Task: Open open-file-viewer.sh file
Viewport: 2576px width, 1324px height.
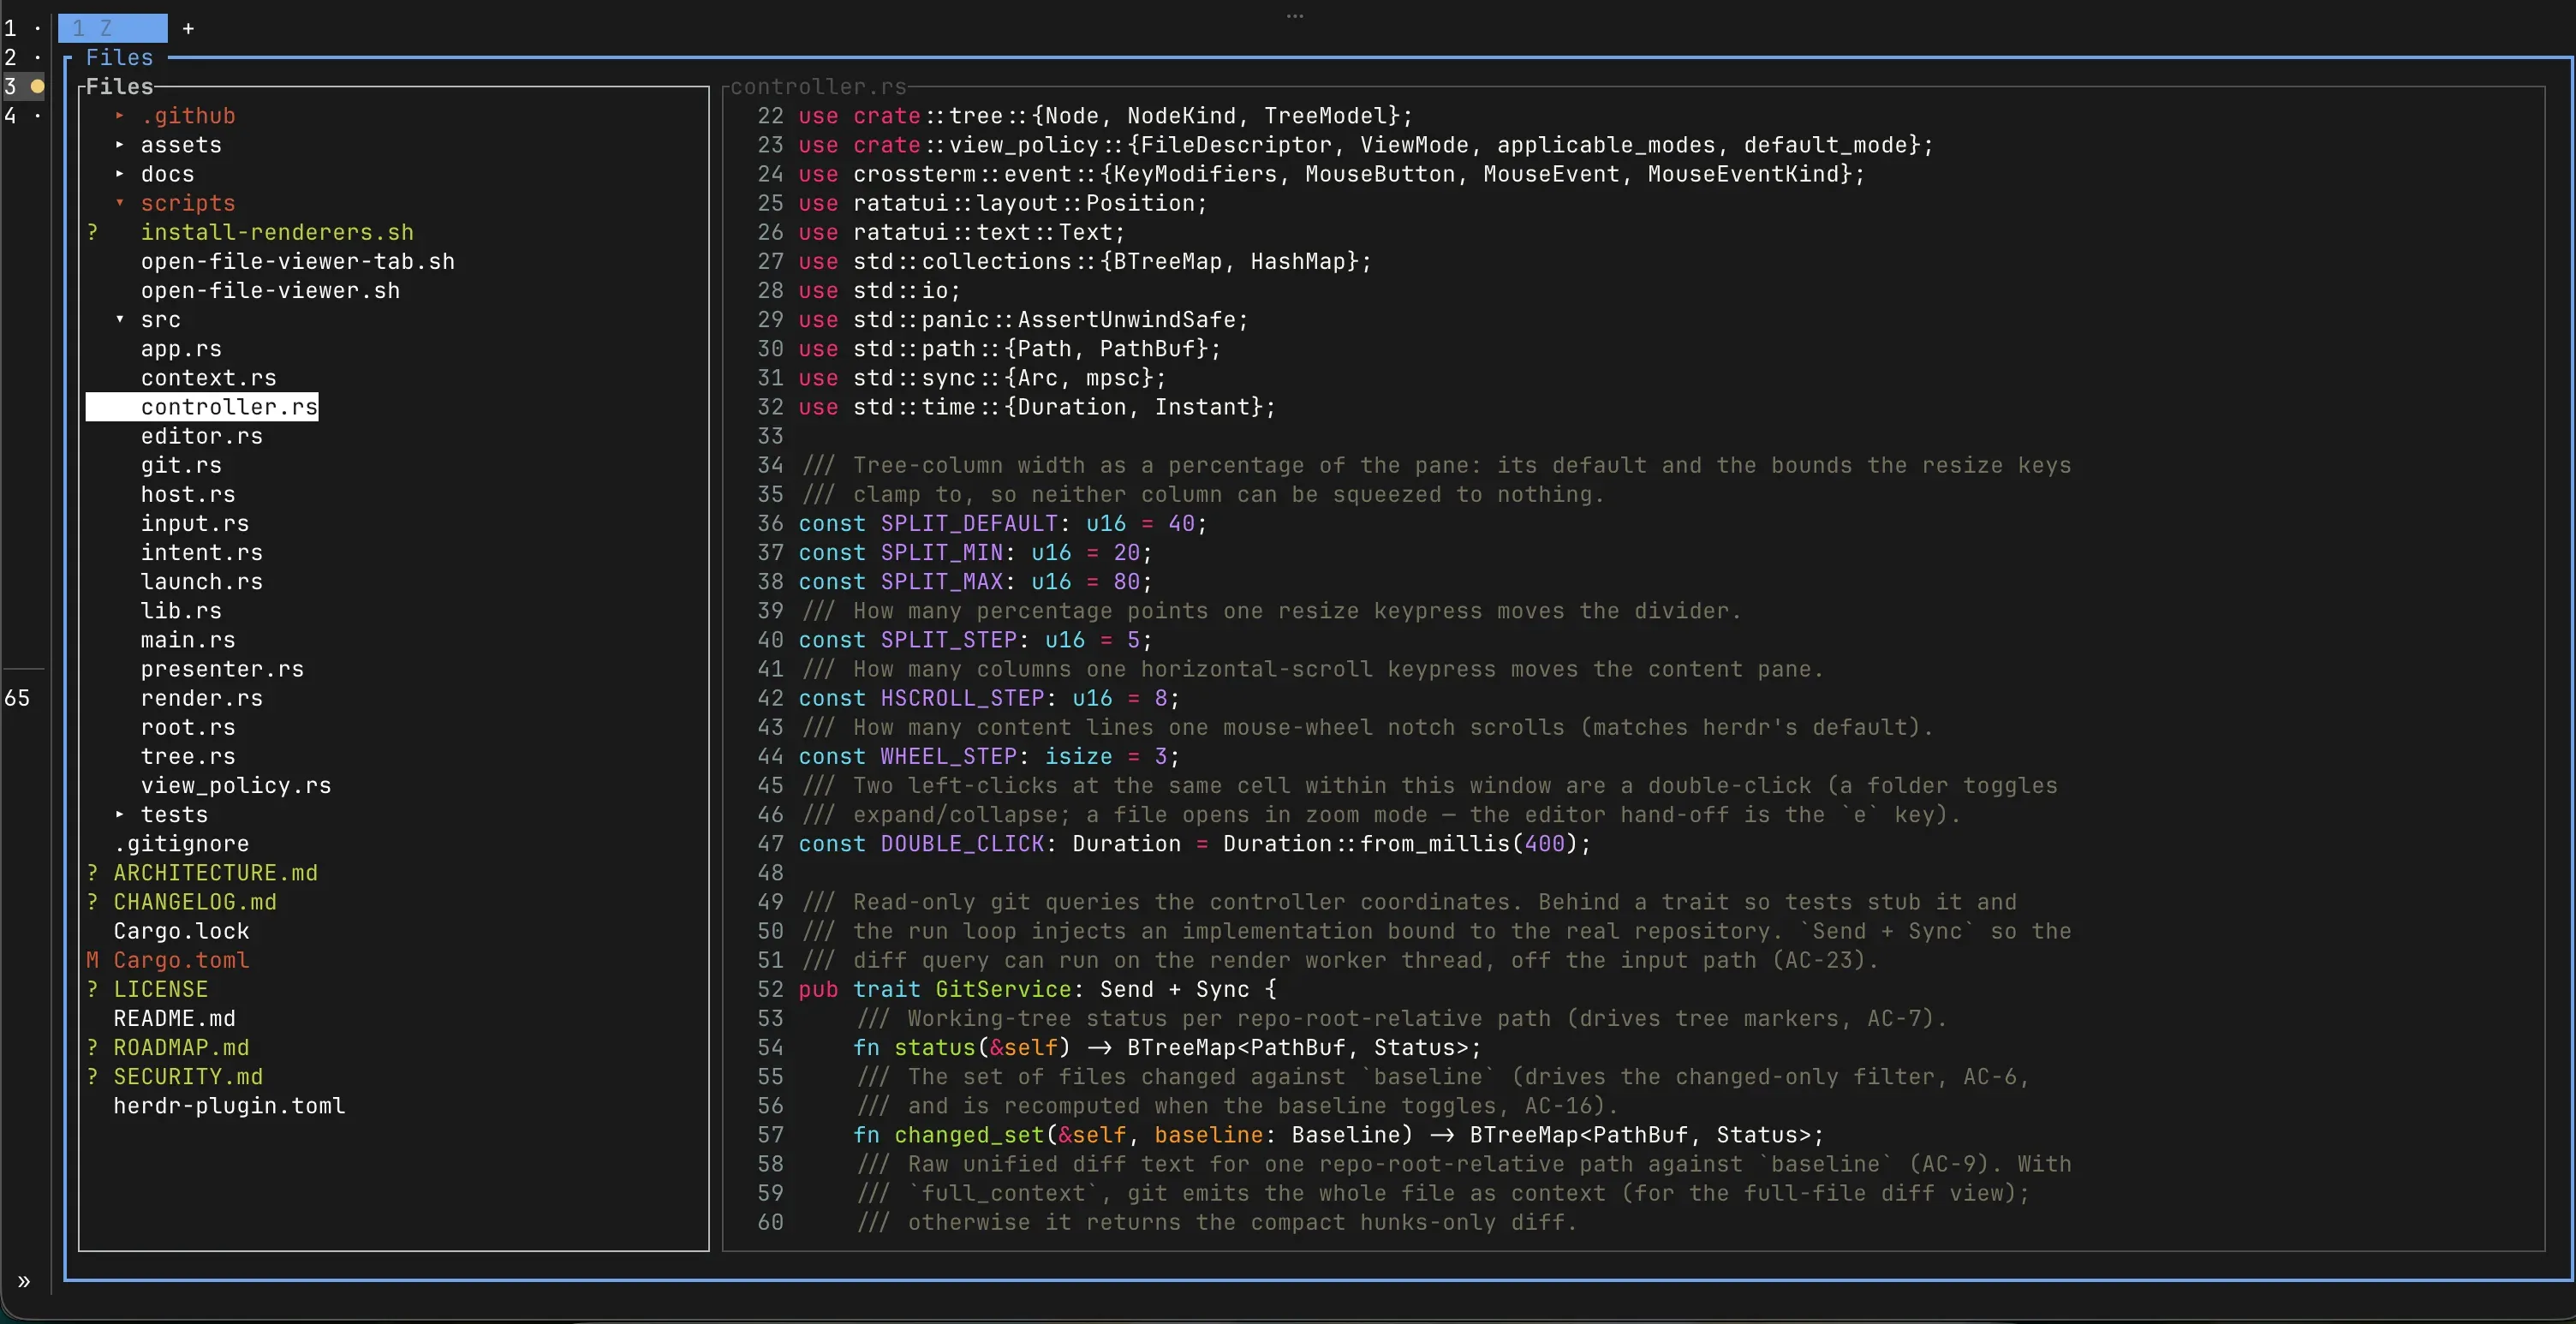Action: click(x=270, y=290)
